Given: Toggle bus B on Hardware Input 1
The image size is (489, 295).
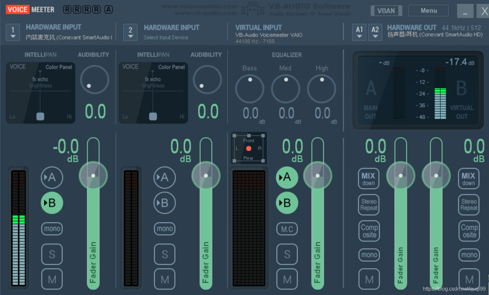Looking at the screenshot, I should pos(52,203).
